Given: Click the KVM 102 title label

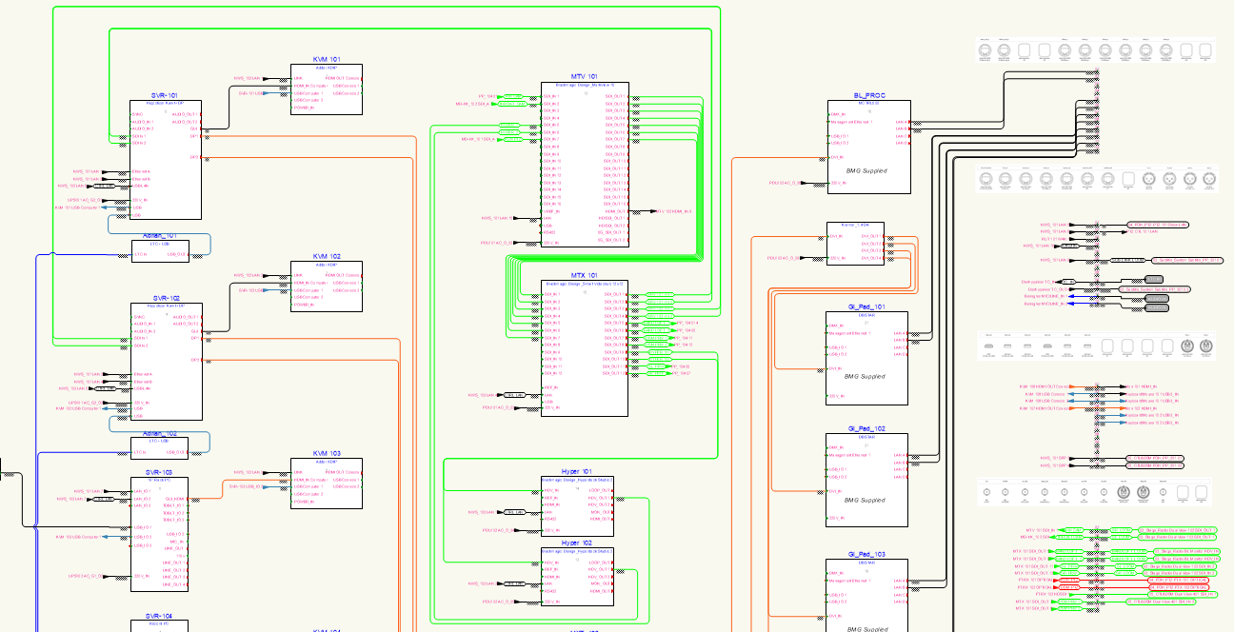Looking at the screenshot, I should (327, 256).
